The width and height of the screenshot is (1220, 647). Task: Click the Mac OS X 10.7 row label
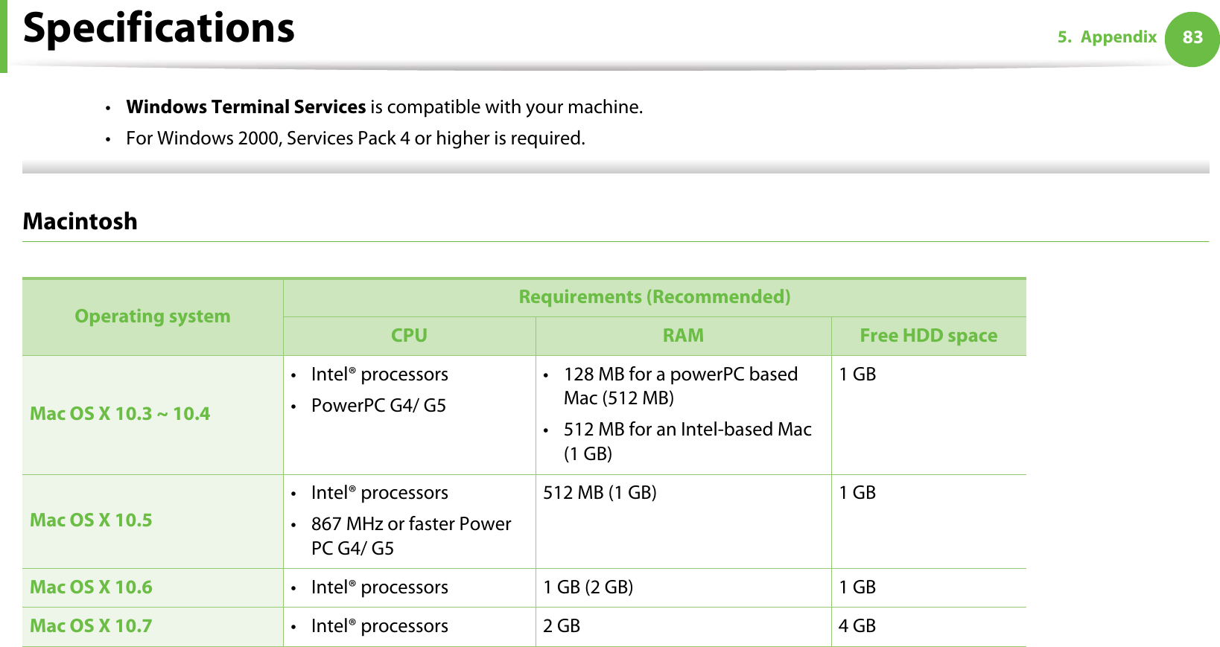pos(91,626)
